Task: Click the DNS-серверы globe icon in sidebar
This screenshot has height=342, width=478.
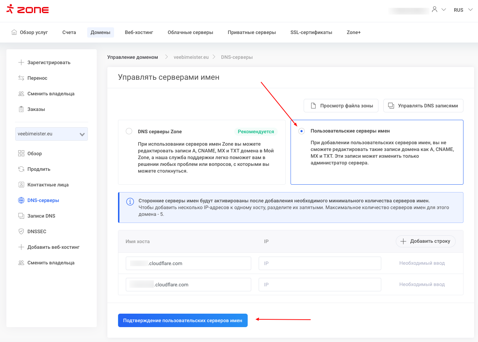Action: 21,200
